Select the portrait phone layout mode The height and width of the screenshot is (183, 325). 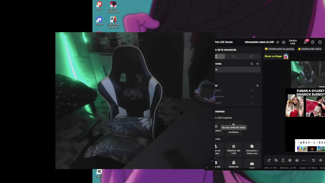pyautogui.click(x=219, y=56)
